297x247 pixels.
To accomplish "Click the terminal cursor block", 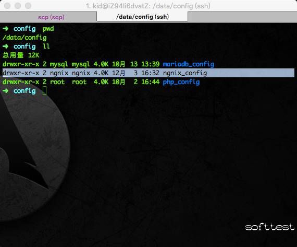I will 44,91.
